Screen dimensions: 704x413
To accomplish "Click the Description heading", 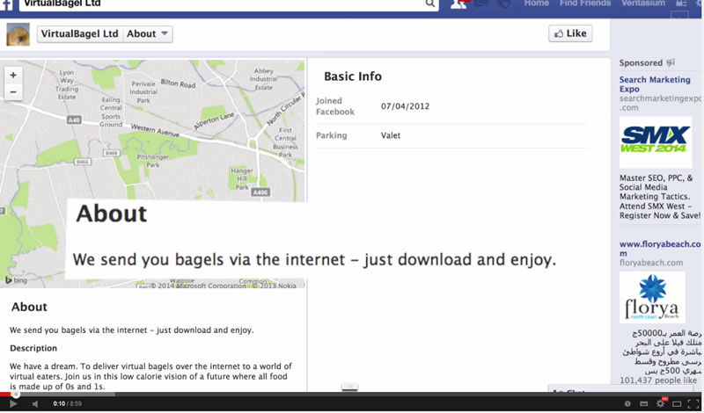I will (x=33, y=348).
